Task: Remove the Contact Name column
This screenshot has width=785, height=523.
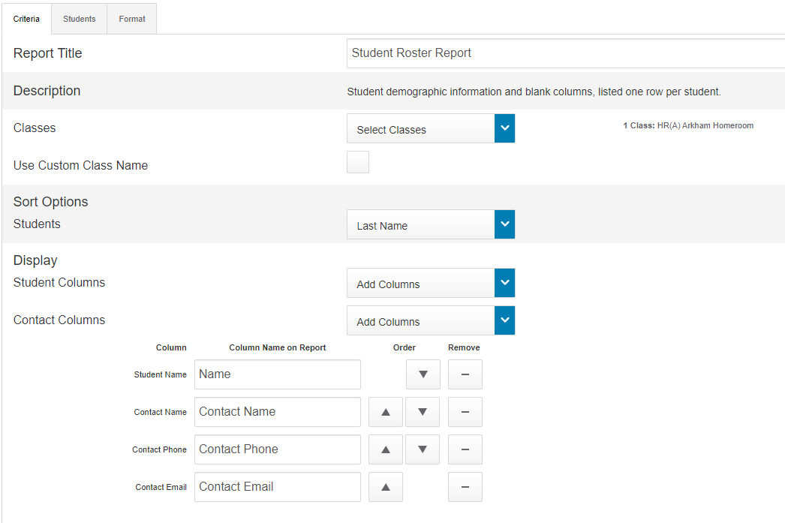Action: click(x=465, y=411)
